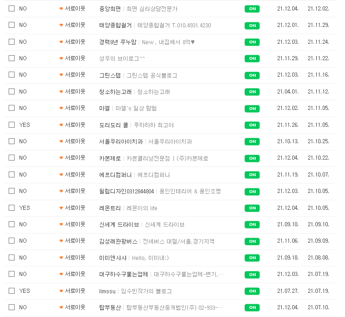Viewport: 345px width, 317px height.
Task: Click the heart icon in 김성래관광버스 row
Action: (x=61, y=241)
